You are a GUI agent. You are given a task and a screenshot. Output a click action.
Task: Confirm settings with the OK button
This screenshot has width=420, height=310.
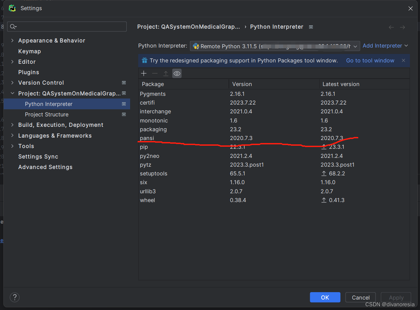point(325,297)
